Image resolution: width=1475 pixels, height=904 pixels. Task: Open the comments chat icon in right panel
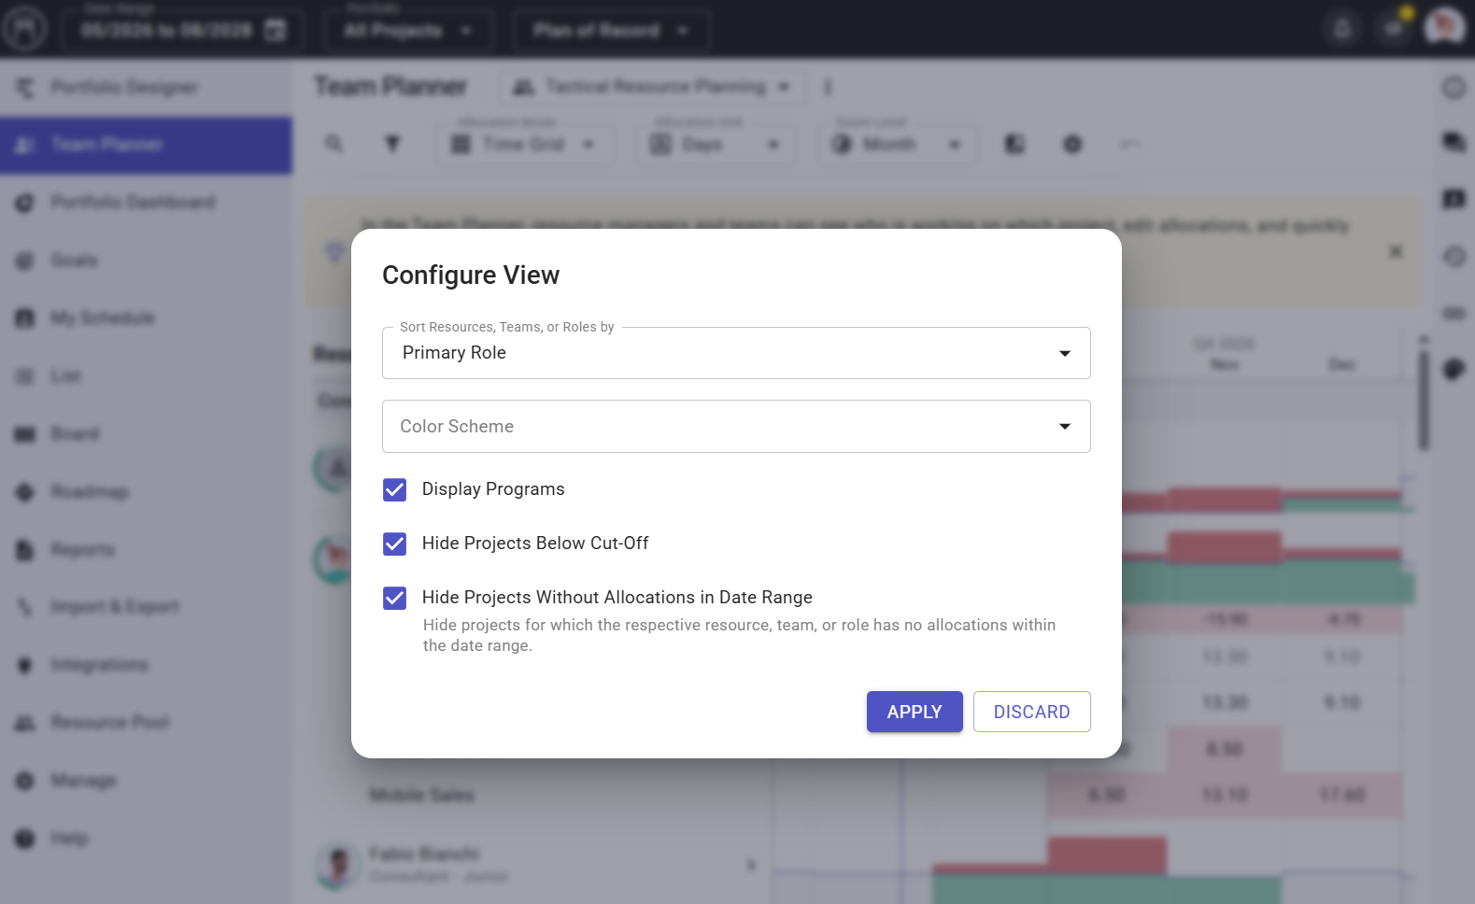tap(1454, 142)
